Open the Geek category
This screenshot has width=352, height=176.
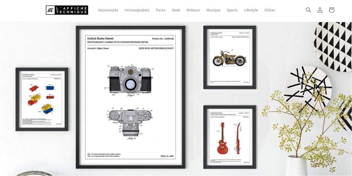[x=176, y=10]
